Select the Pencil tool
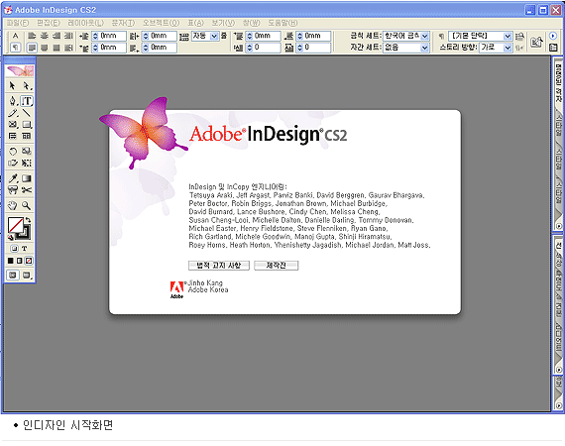Screen dimensions: 565x446 tap(13, 113)
